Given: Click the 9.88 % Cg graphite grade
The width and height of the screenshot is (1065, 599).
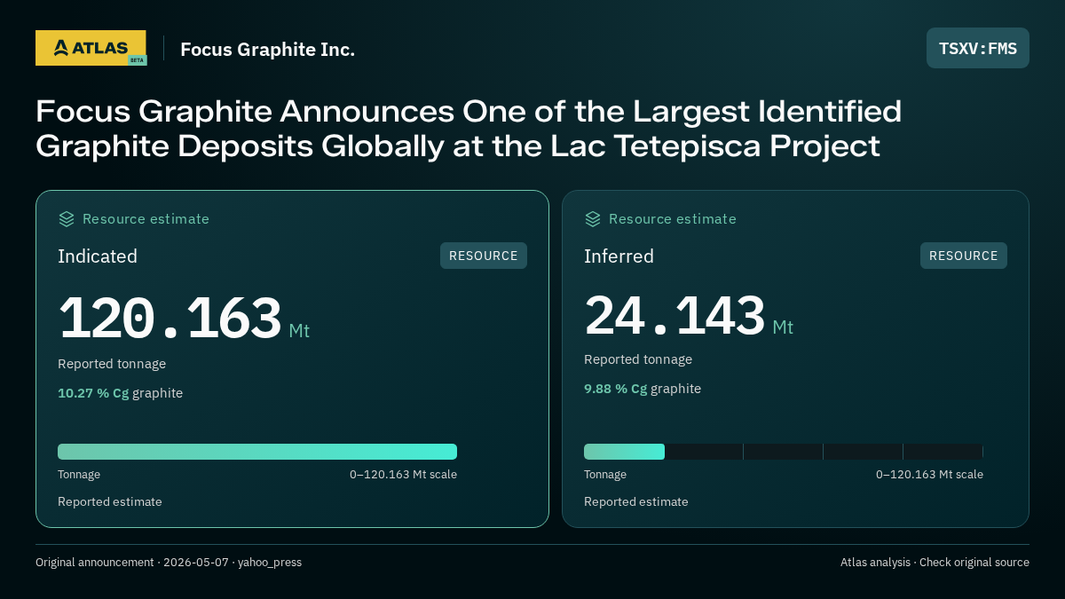Looking at the screenshot, I should 643,389.
